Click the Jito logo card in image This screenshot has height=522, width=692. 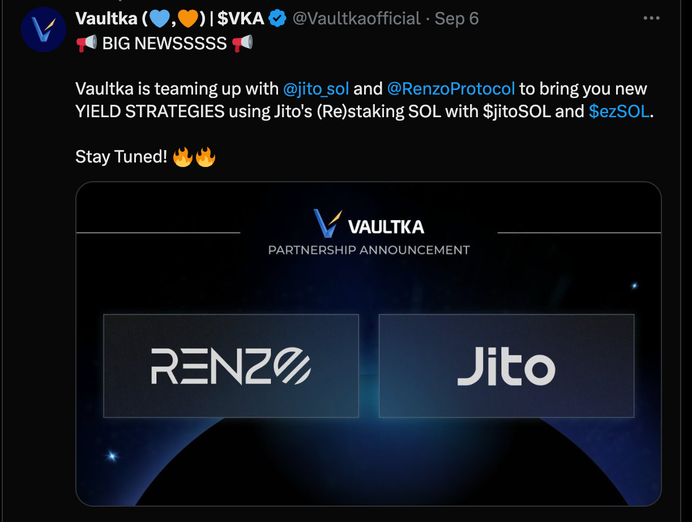[506, 366]
